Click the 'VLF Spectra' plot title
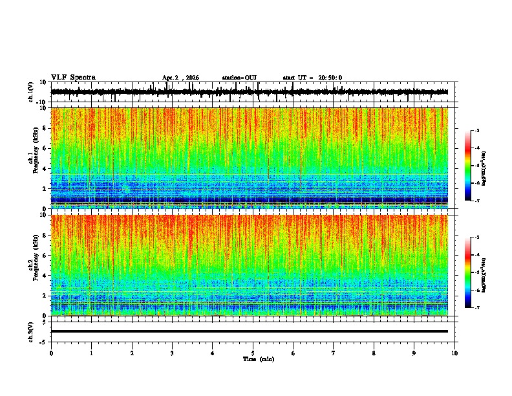512x396 pixels. 73,78
